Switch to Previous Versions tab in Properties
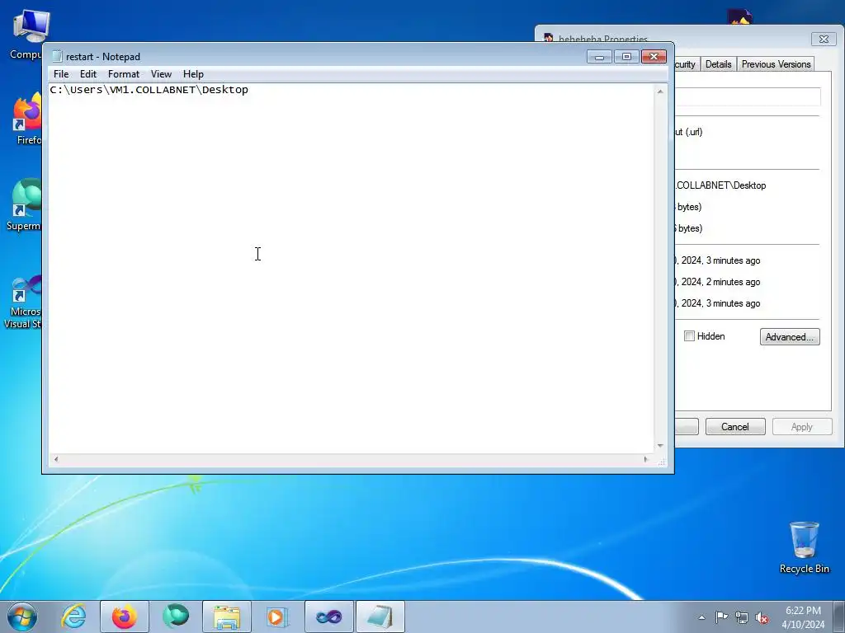The width and height of the screenshot is (845, 633). (x=776, y=64)
